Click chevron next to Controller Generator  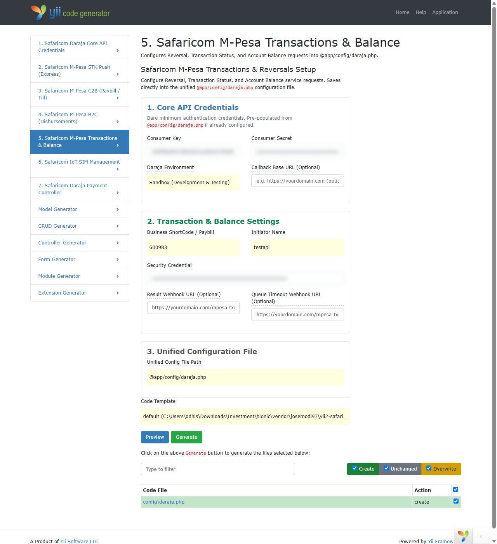118,243
